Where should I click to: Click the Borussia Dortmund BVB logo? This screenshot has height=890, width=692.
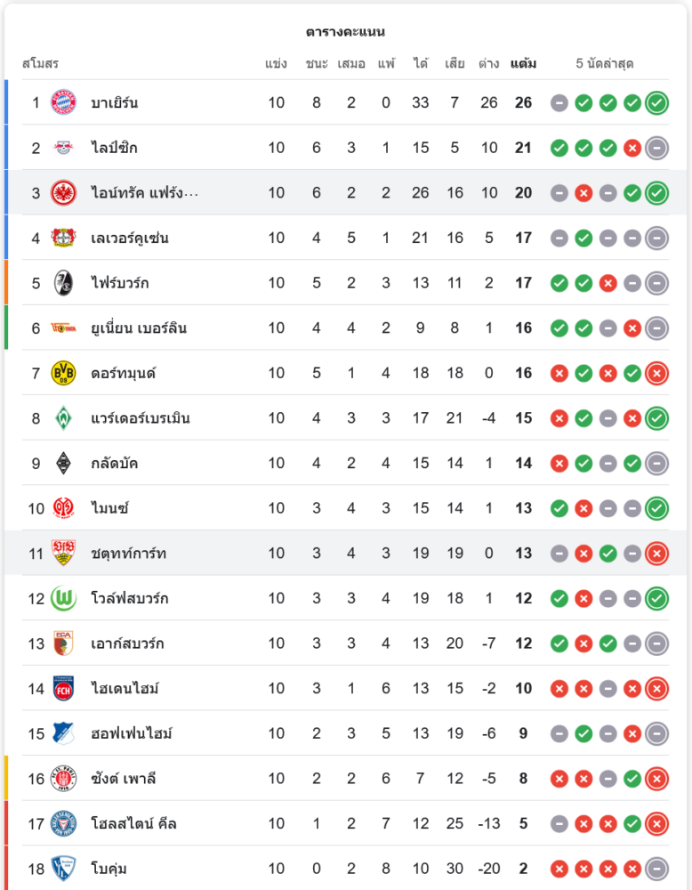point(63,373)
